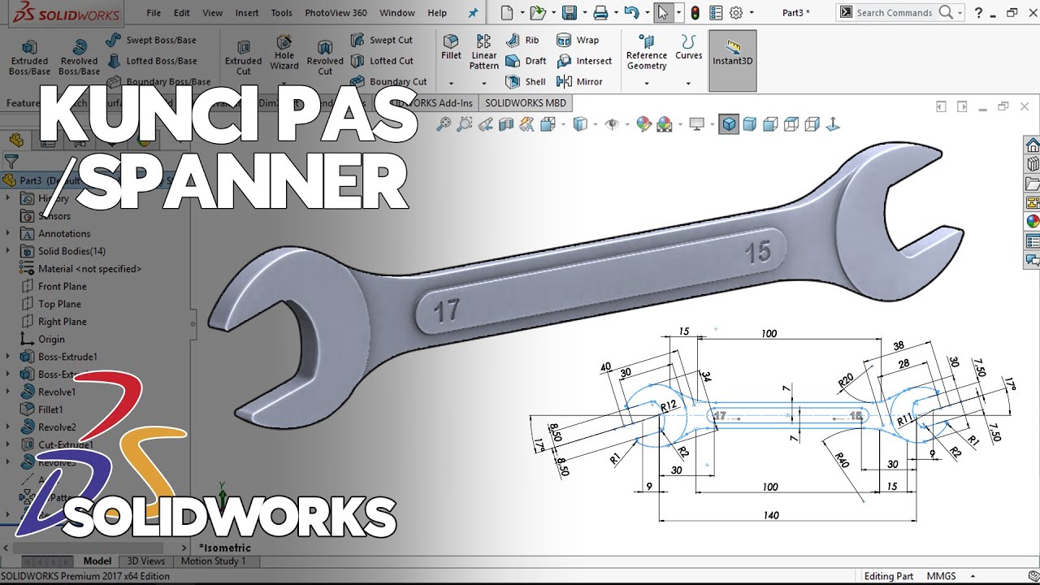Switch to the 3D Views tab
1040x585 pixels.
pos(146,561)
